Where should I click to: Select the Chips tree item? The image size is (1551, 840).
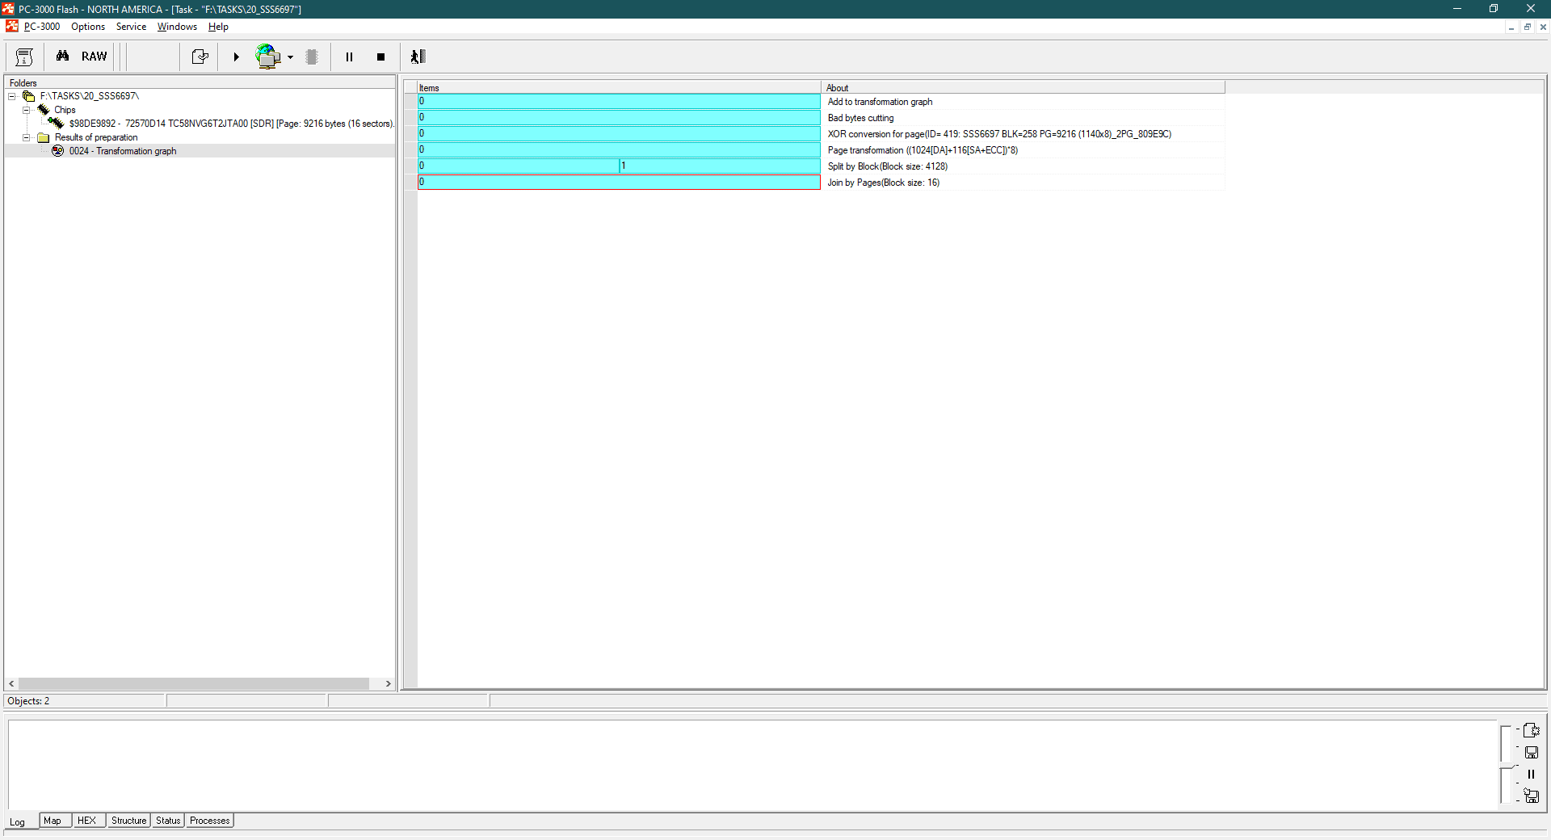(x=65, y=110)
